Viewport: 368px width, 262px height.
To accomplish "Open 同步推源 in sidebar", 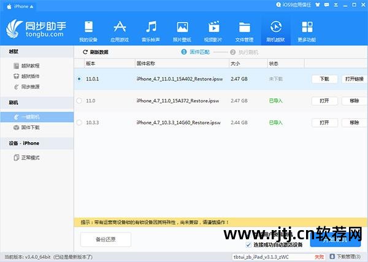I will click(x=26, y=87).
